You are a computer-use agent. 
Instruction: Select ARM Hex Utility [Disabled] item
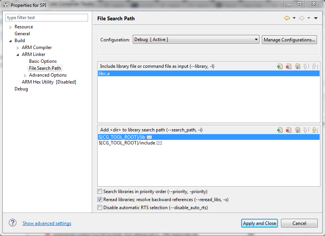click(49, 82)
